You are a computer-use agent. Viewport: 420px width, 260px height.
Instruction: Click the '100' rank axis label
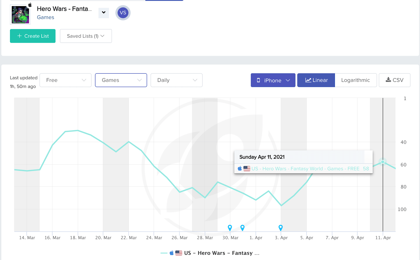tap(402, 209)
